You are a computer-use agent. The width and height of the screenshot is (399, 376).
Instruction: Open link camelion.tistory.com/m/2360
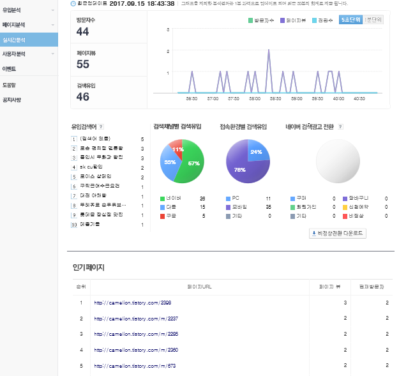(x=136, y=350)
